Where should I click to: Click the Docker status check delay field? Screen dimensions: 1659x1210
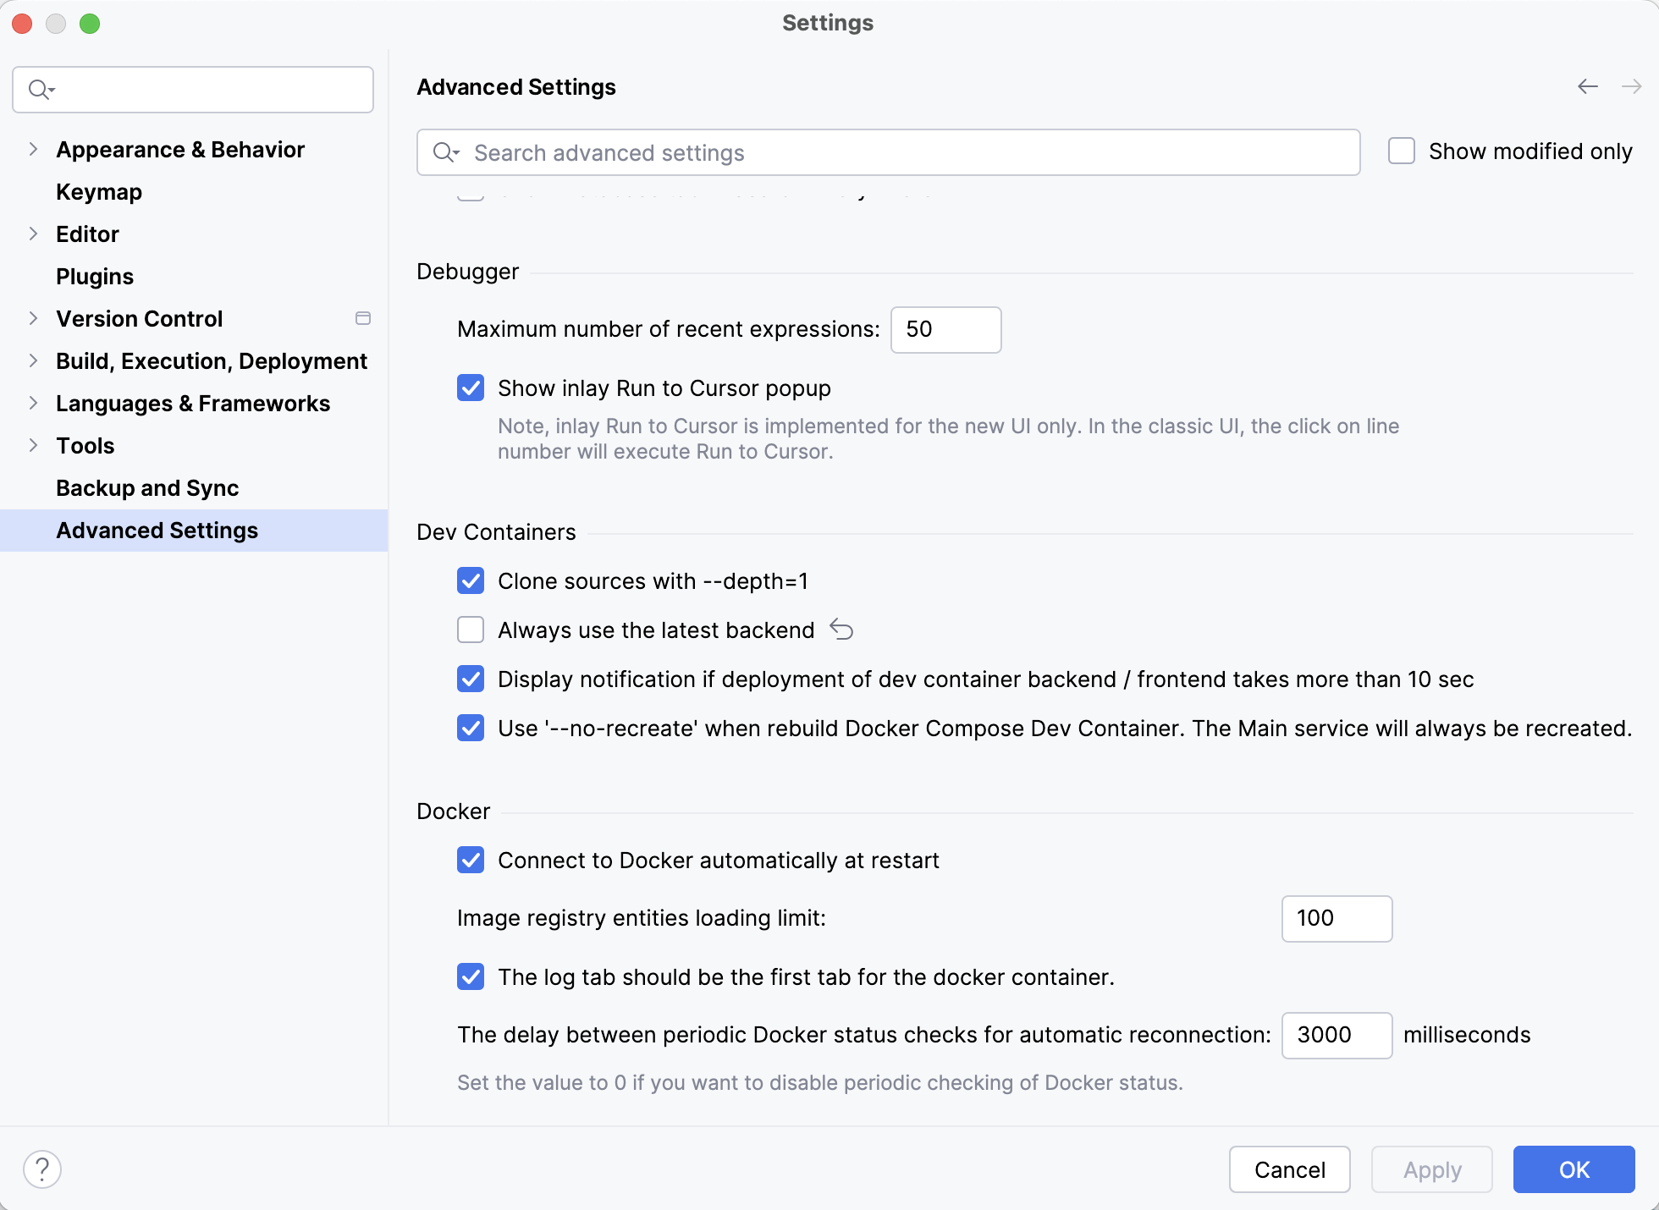[1336, 1035]
